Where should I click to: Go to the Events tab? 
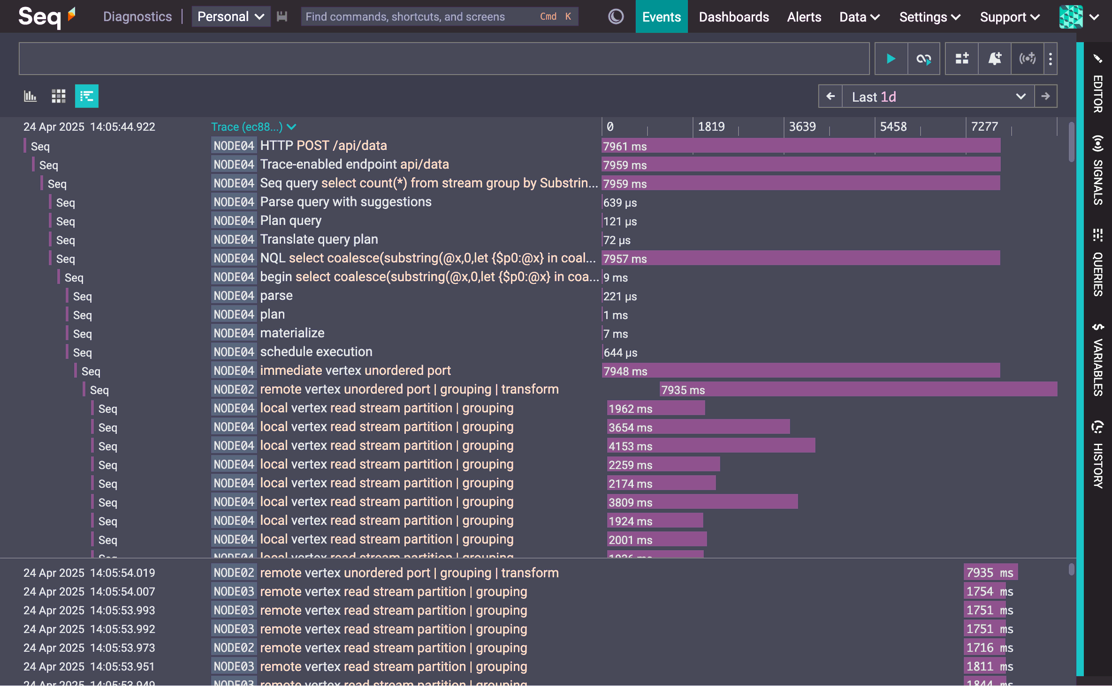[x=661, y=17]
